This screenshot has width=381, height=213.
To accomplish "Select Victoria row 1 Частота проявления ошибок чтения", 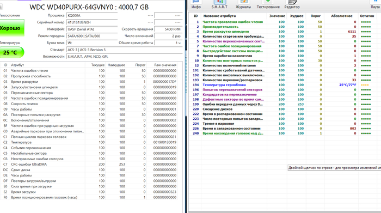I will [x=285, y=22].
